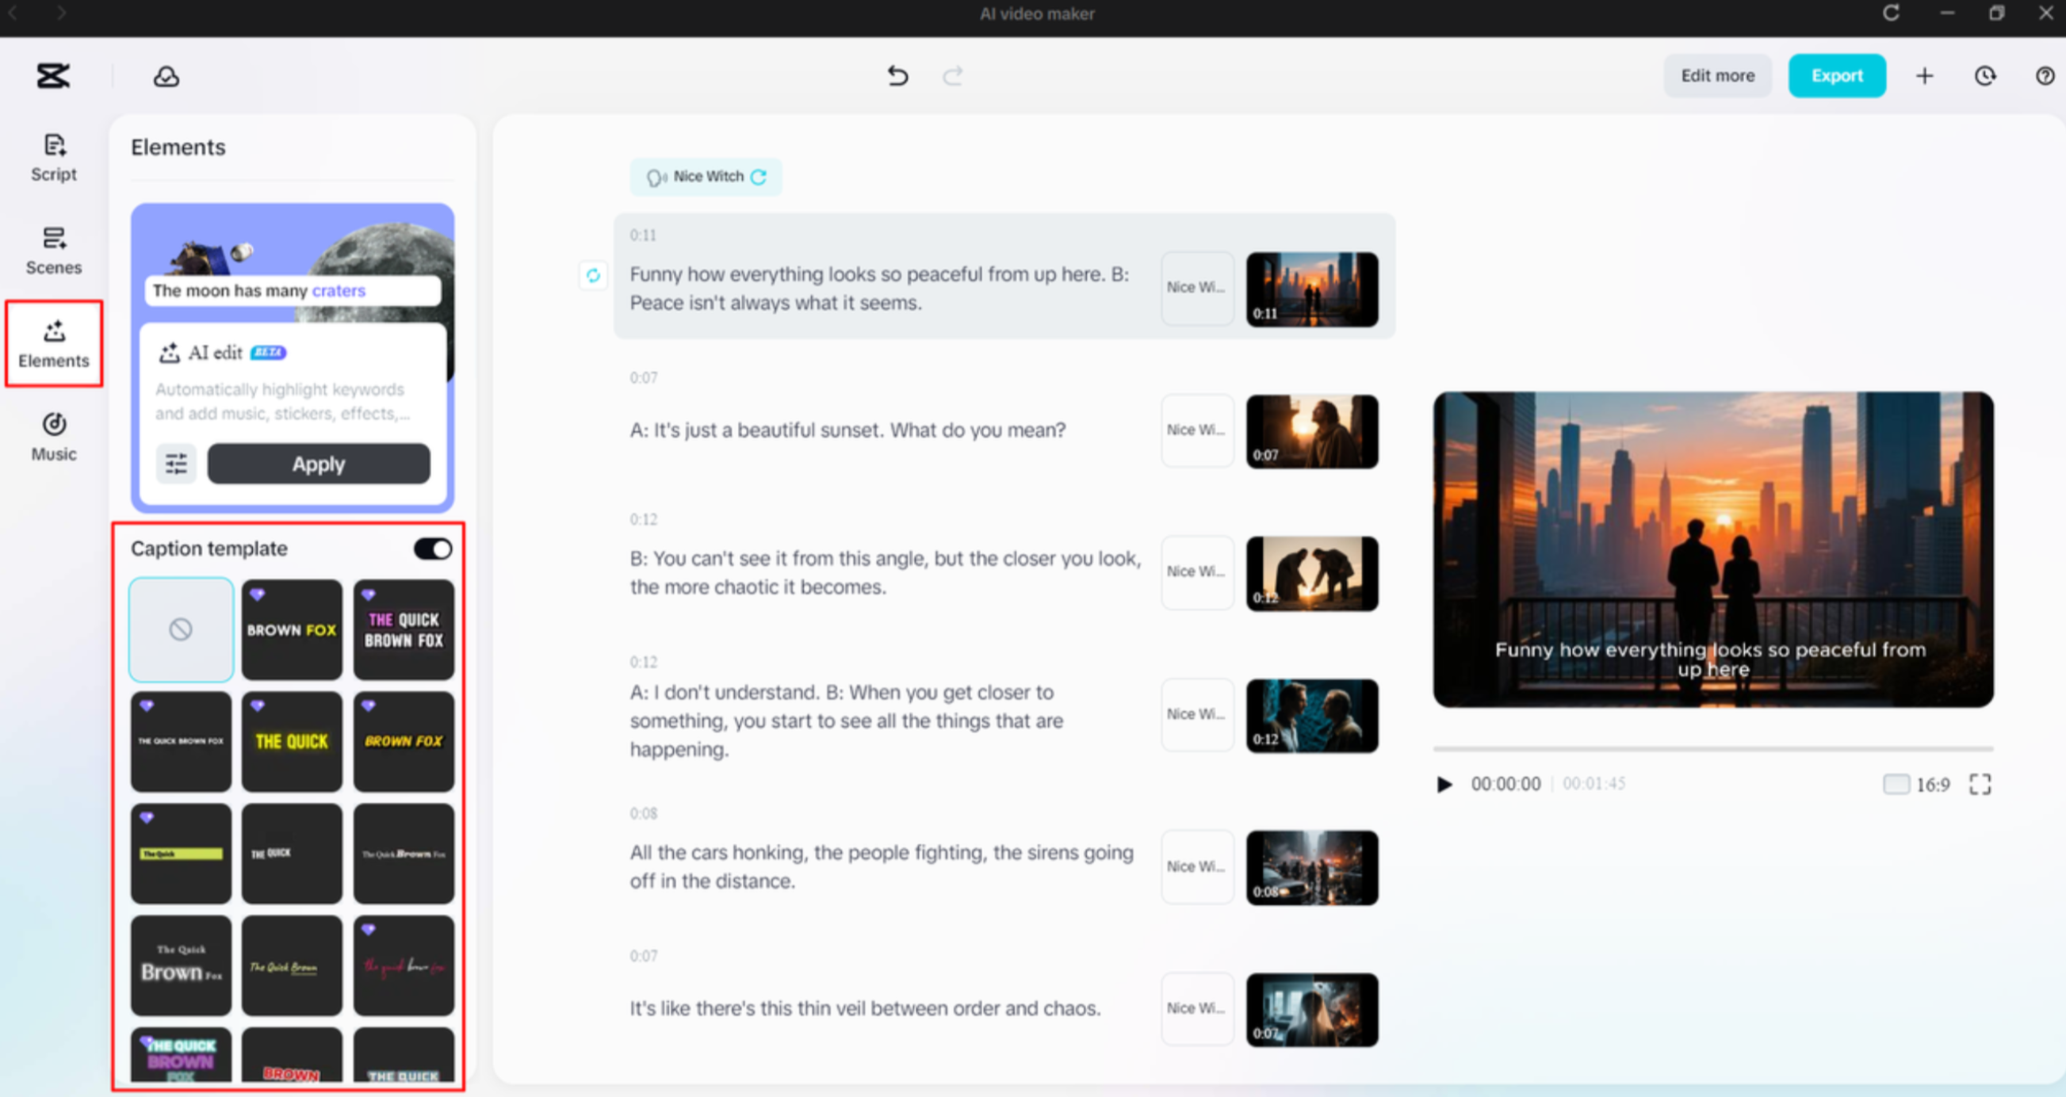Apply the AI edit

tap(319, 464)
